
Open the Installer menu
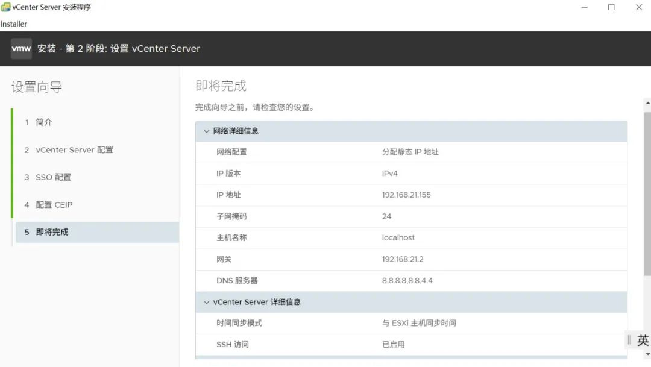pos(14,24)
